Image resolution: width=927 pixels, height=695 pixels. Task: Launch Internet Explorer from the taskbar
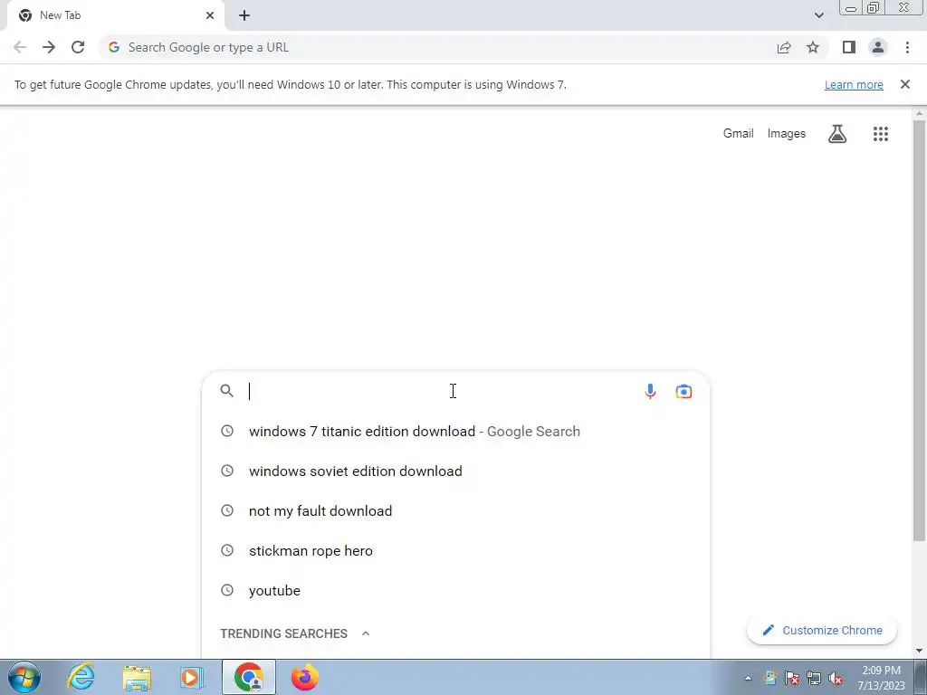[81, 677]
